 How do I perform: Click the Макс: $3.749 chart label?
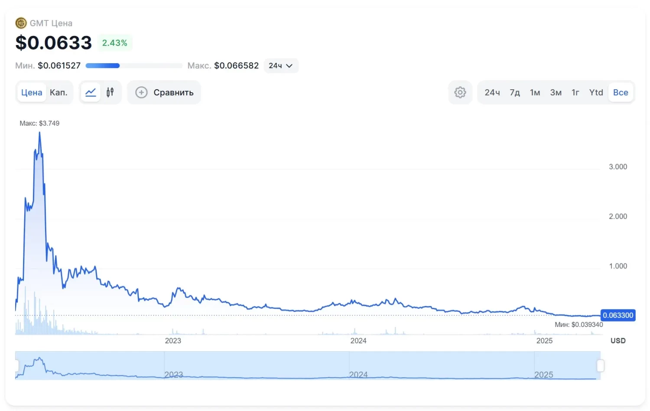39,123
